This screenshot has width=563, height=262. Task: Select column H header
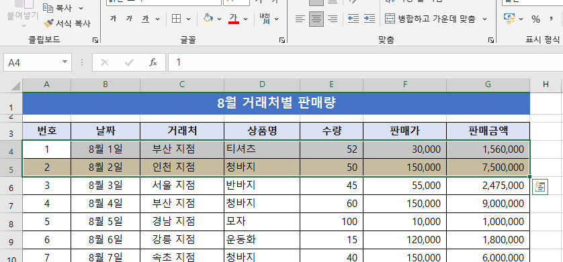tap(546, 84)
